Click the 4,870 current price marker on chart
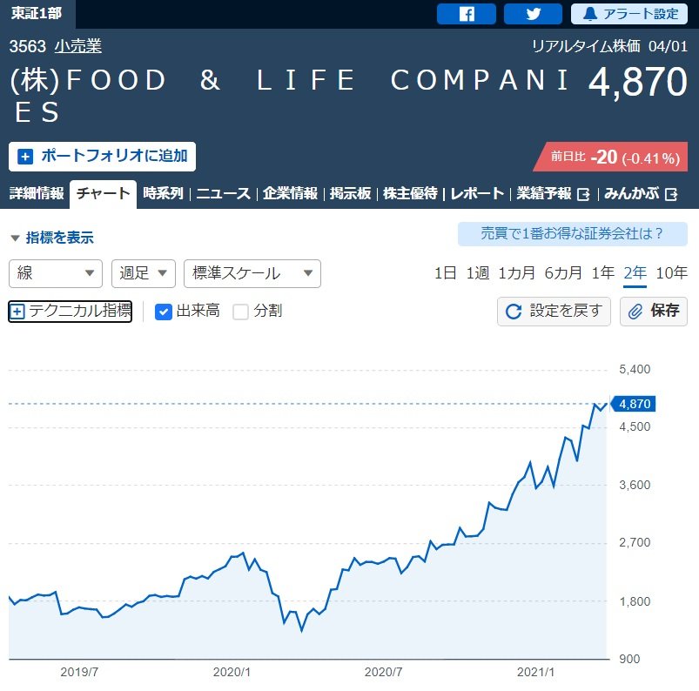The height and width of the screenshot is (691, 699). (635, 404)
